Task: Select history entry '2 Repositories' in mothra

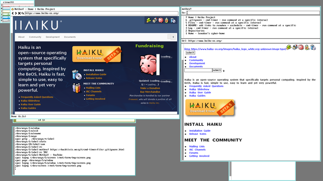Action: click(195, 31)
